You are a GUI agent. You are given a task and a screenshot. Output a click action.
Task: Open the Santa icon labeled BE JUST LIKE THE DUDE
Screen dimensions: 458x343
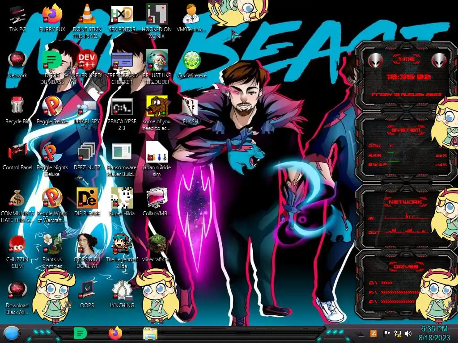point(157,67)
